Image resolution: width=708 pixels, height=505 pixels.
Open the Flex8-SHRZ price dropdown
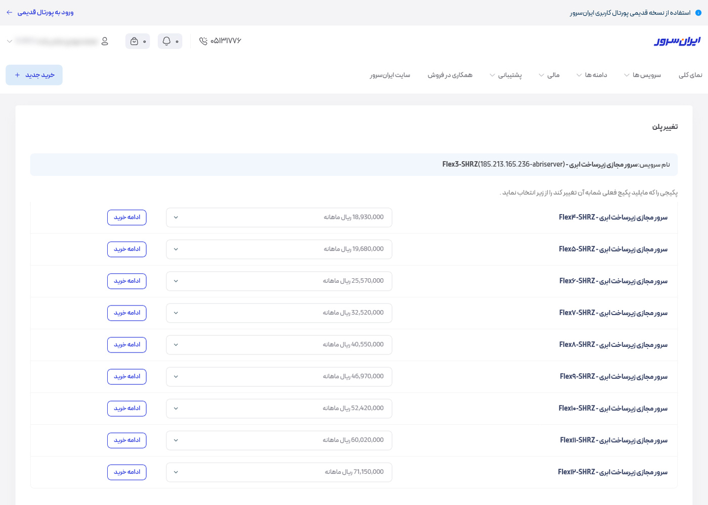[x=279, y=344]
